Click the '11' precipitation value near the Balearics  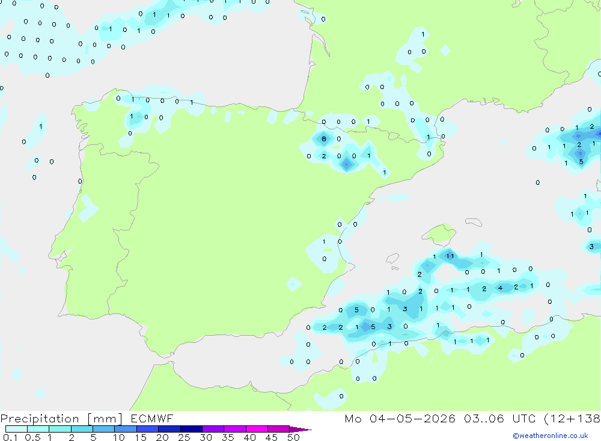[450, 256]
